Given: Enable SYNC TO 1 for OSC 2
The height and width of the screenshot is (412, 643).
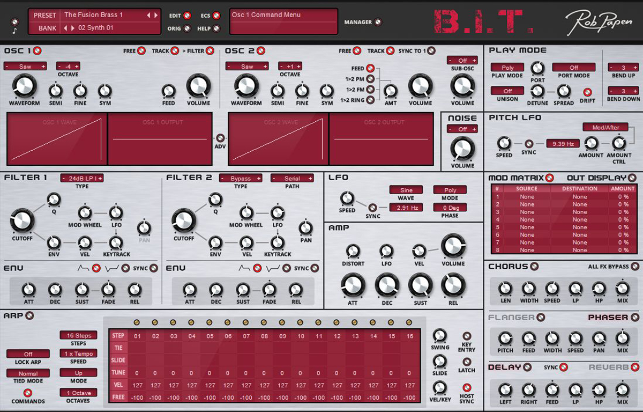Looking at the screenshot, I should 431,51.
